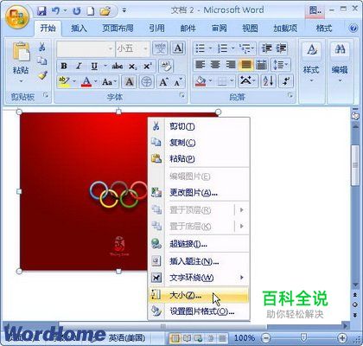
Task: Choose 复制(C) in context menu
Action: click(x=199, y=142)
